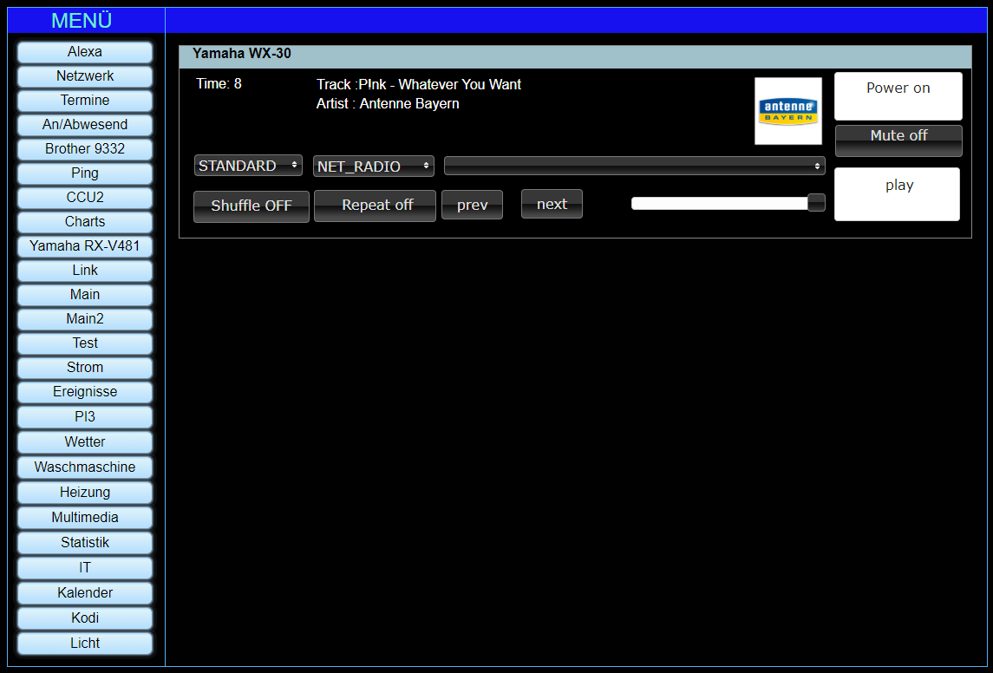The image size is (993, 673).
Task: Click the track title P!nk - Whatever You Want
Action: (x=441, y=85)
